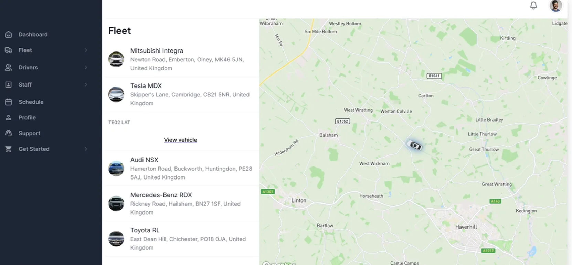Follow the View vehicle link
This screenshot has height=265, width=572.
(180, 140)
